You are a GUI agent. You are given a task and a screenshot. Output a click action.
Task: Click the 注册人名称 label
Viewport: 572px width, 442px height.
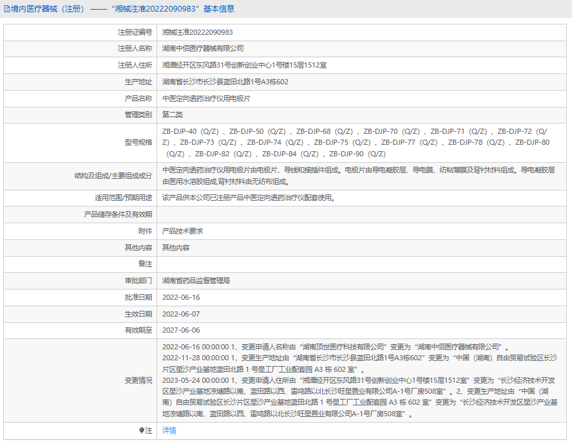pyautogui.click(x=135, y=48)
